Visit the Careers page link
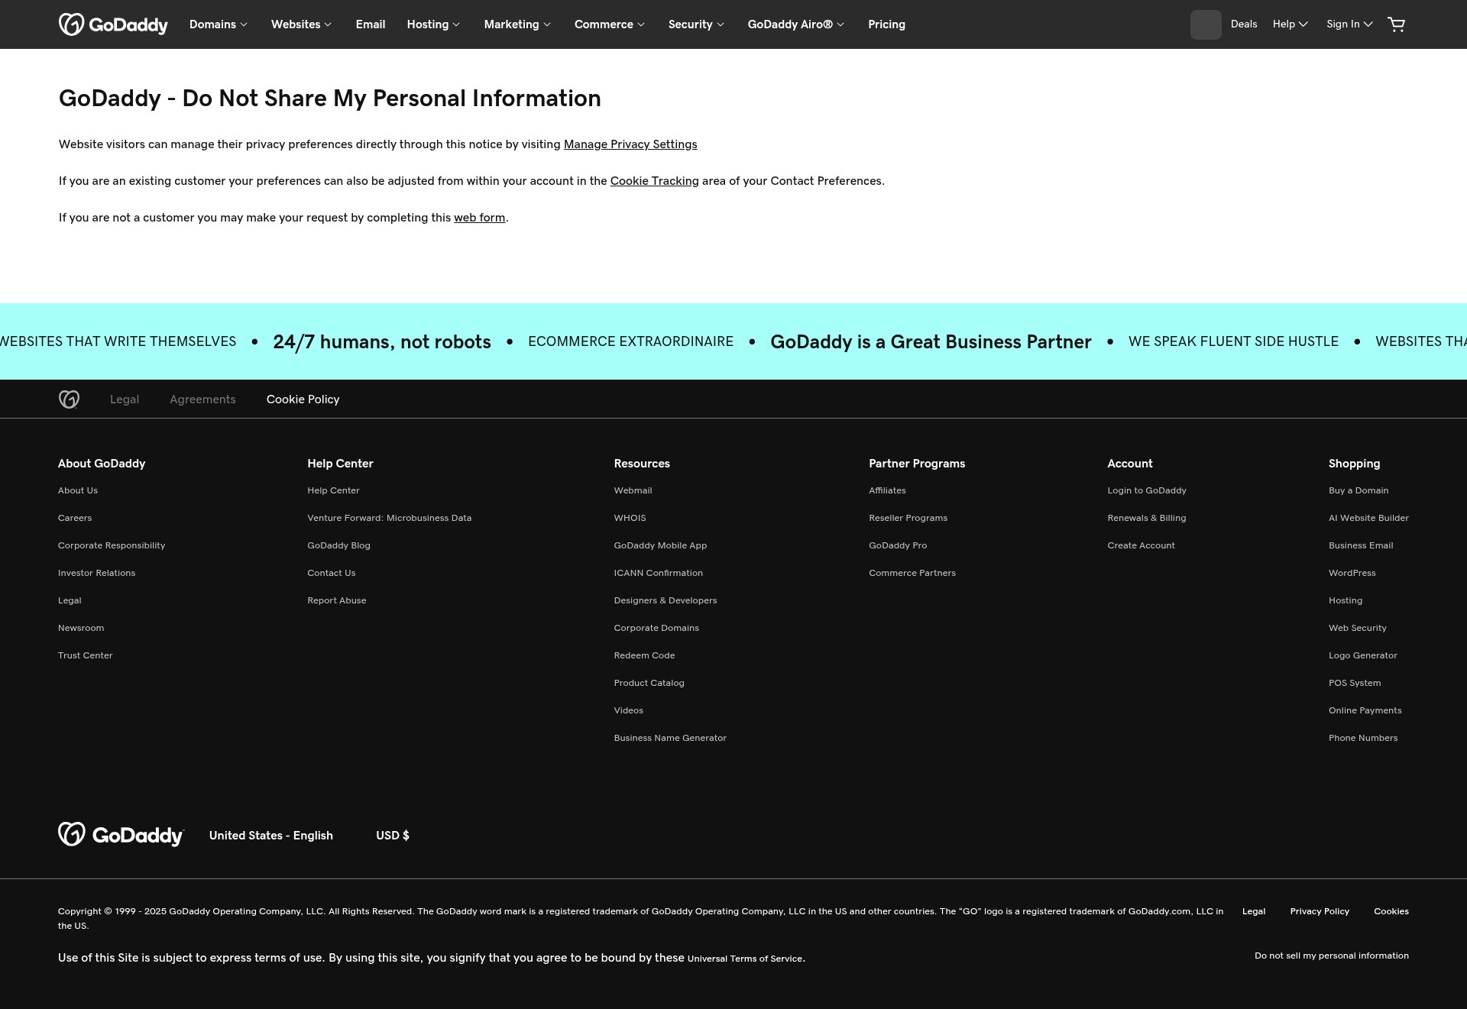The width and height of the screenshot is (1467, 1009). (75, 518)
